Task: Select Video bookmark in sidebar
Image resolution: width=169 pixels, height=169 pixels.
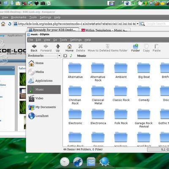Action: [44, 98]
